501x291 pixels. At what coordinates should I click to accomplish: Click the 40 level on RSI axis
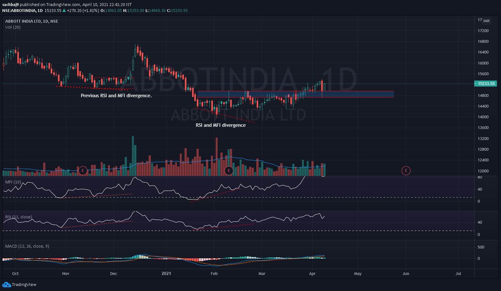[x=480, y=222]
